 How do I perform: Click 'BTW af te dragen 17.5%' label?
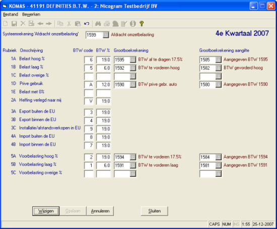tap(160, 60)
